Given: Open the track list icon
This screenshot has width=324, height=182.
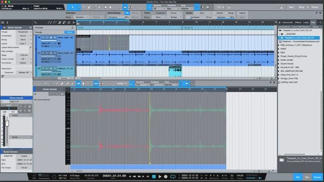Looking at the screenshot, I should click(x=3, y=22).
